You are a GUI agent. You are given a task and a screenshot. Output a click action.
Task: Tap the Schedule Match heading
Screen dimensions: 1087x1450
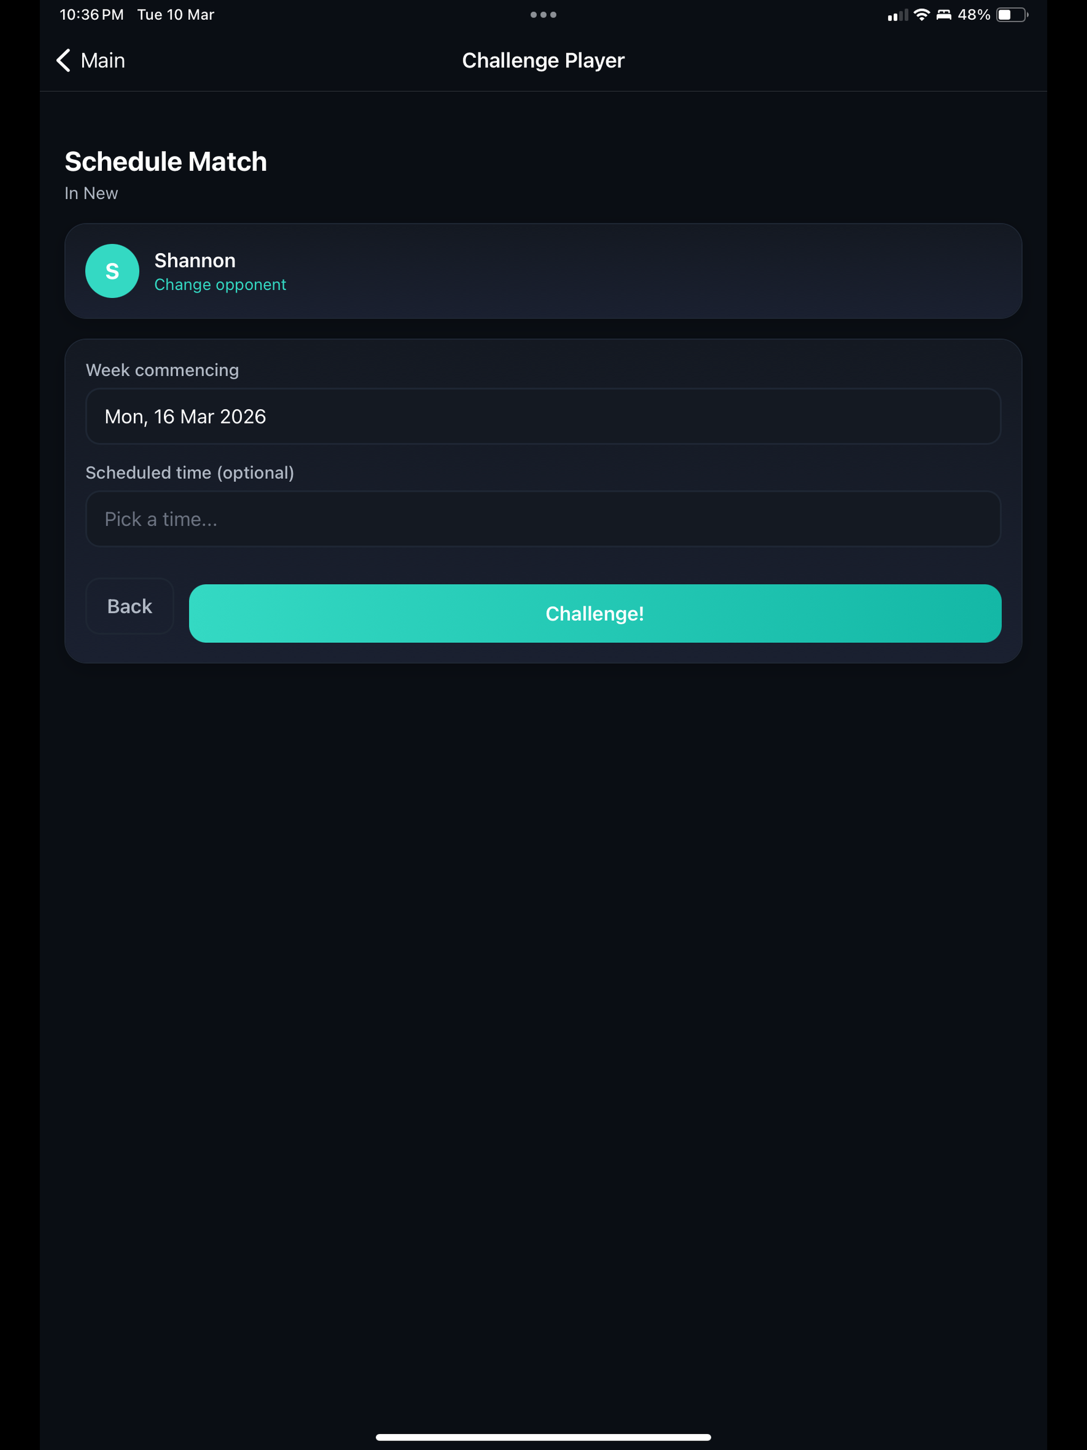tap(166, 161)
